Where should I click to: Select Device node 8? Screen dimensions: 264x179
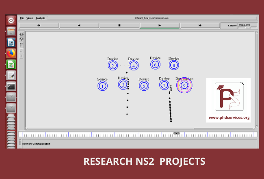tap(174, 65)
